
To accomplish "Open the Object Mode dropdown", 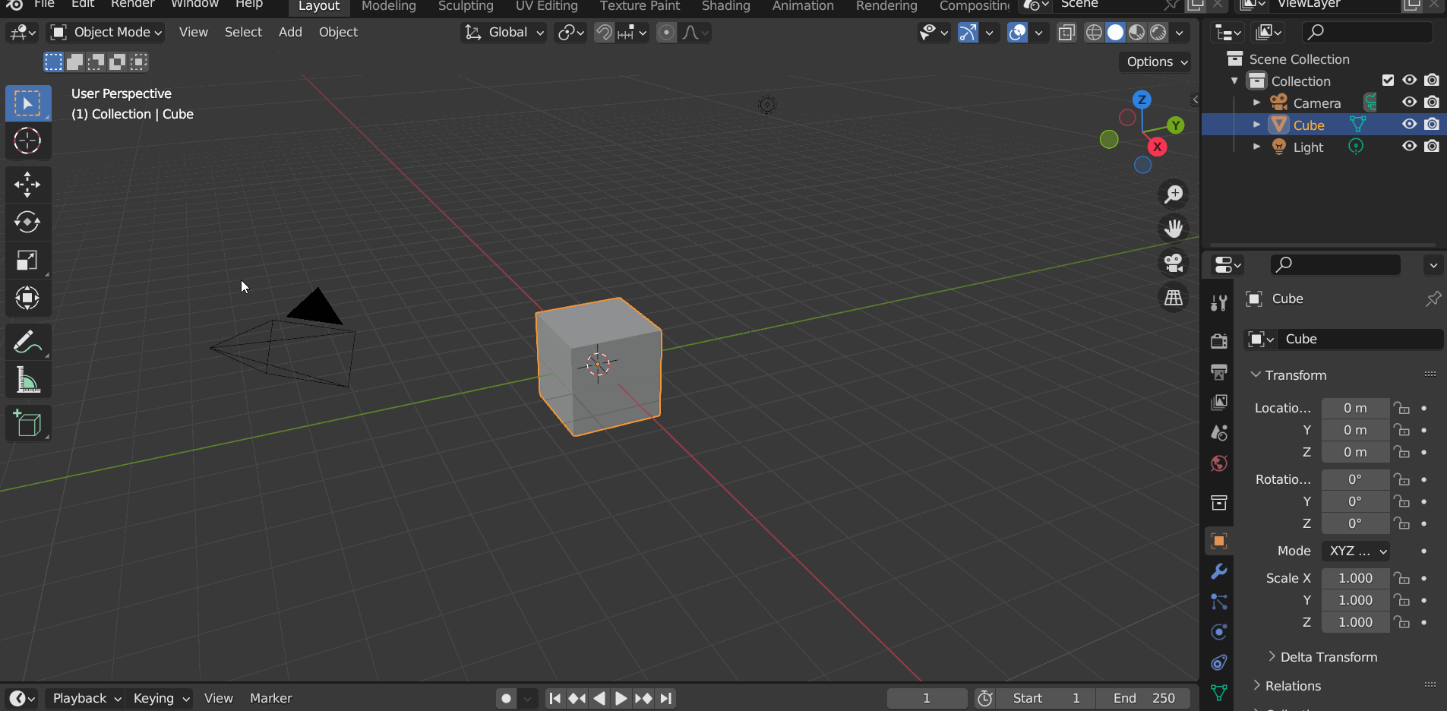I will pyautogui.click(x=106, y=33).
